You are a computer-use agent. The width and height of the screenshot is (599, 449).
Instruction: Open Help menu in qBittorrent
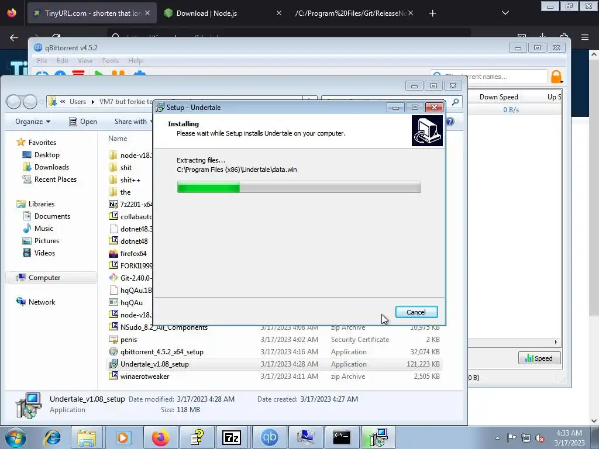[x=135, y=60]
